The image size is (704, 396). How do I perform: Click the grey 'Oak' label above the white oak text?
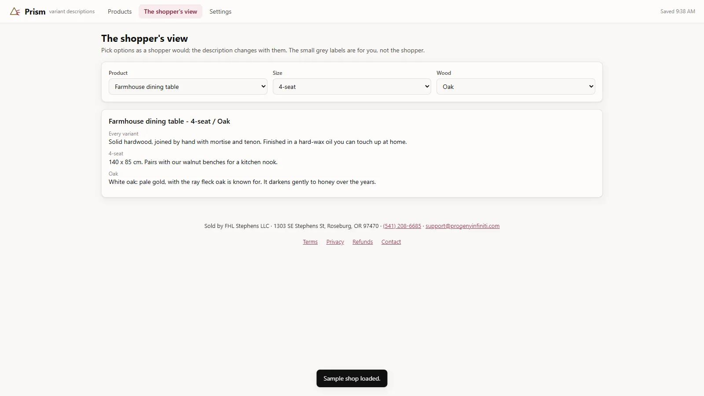click(x=114, y=174)
